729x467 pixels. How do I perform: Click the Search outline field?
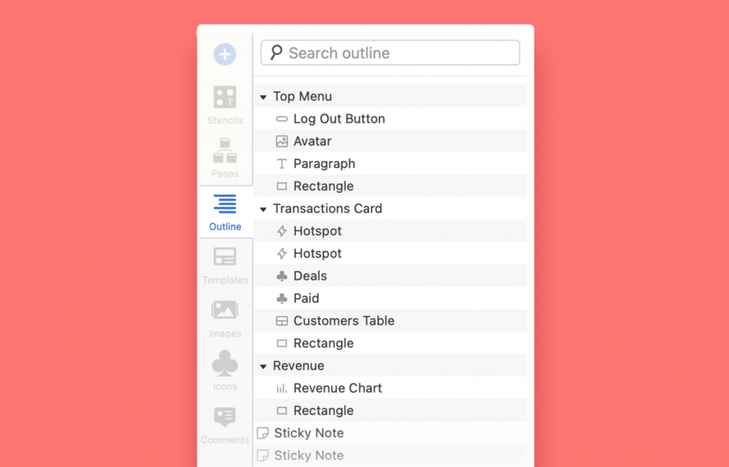pos(390,53)
